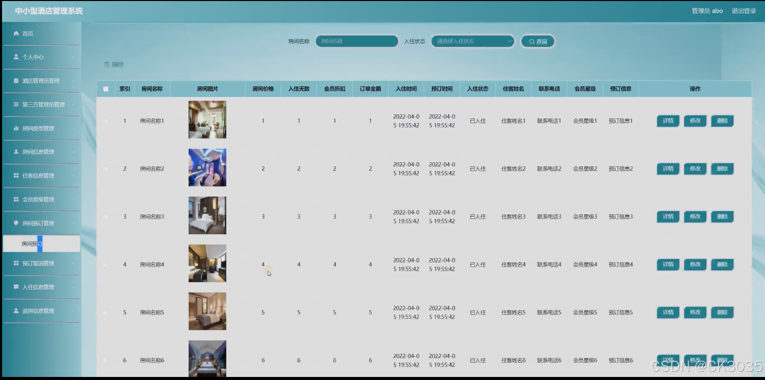Viewport: 765px width, 380px height.
Task: Click the grid icon beside 会员星级管理
Action: pyautogui.click(x=16, y=199)
